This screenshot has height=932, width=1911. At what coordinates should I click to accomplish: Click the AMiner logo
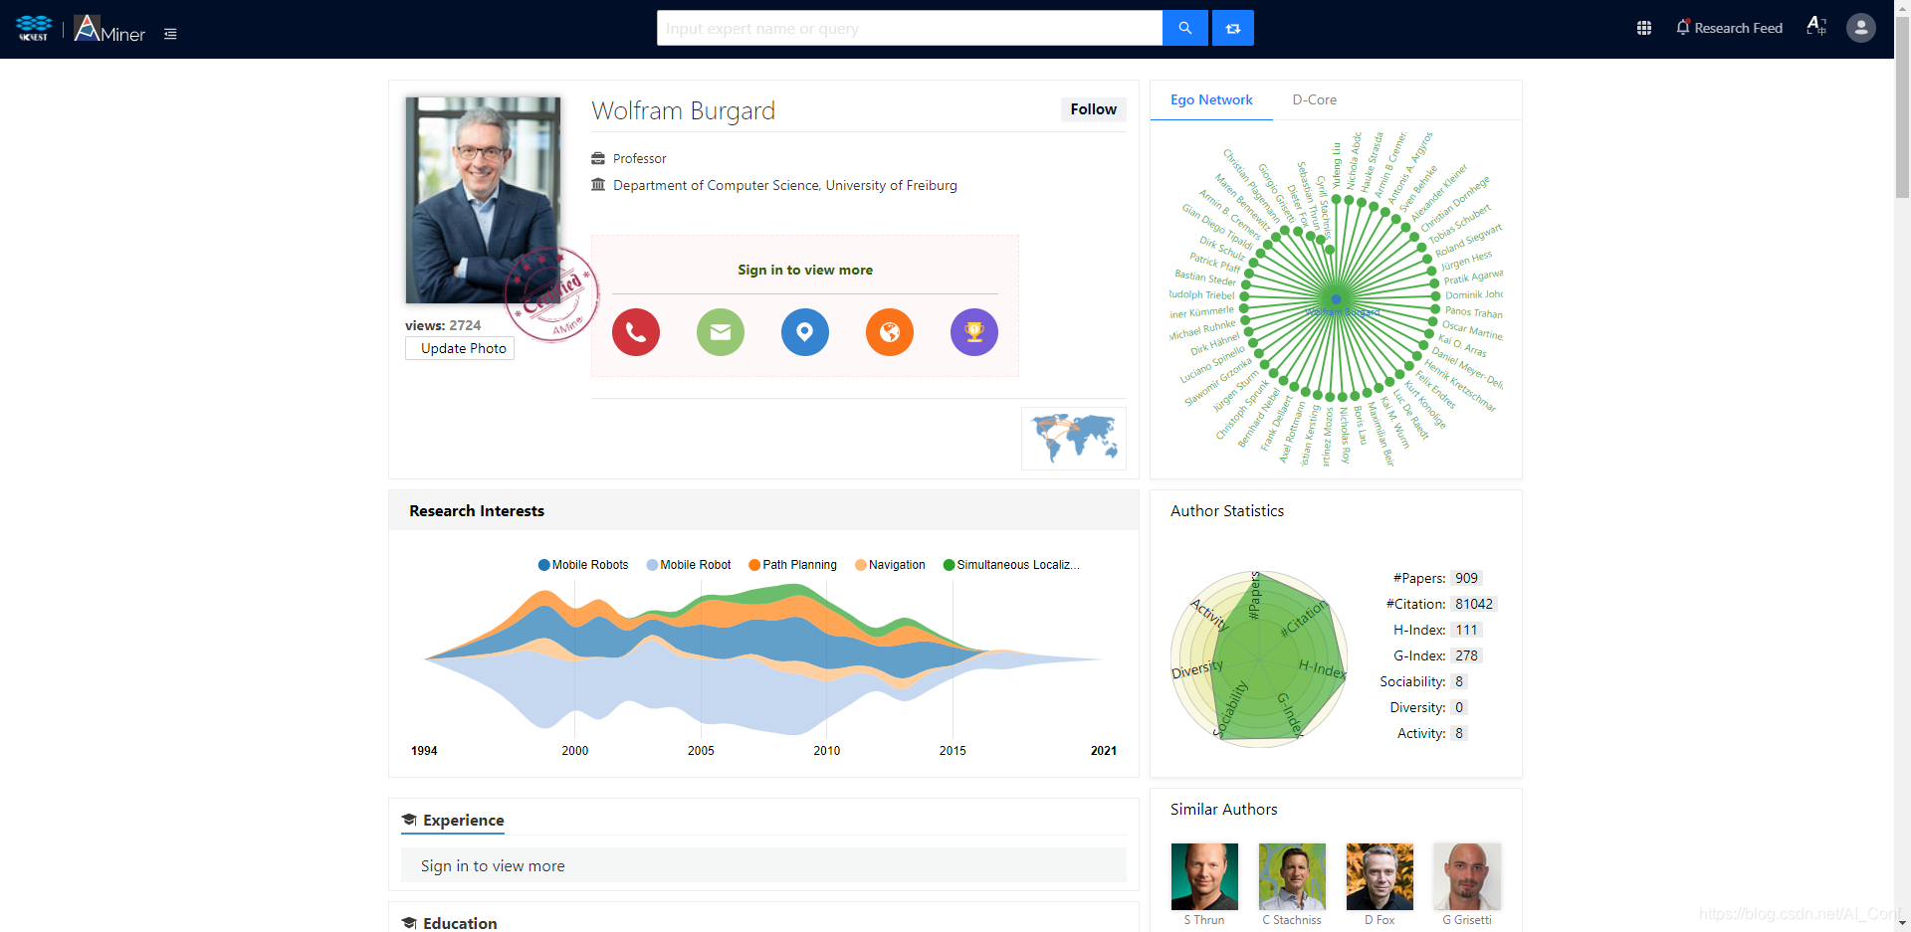109,29
